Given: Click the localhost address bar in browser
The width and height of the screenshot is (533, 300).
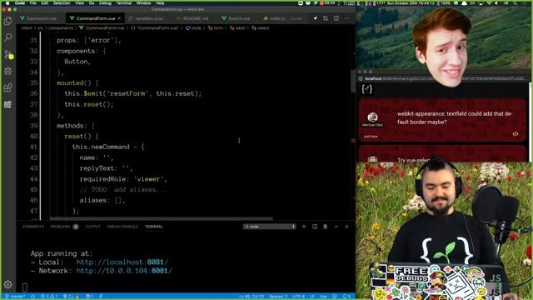Looking at the screenshot, I should pos(444,78).
